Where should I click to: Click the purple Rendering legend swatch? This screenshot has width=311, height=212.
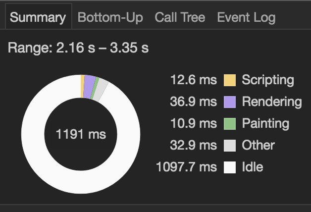tap(230, 102)
